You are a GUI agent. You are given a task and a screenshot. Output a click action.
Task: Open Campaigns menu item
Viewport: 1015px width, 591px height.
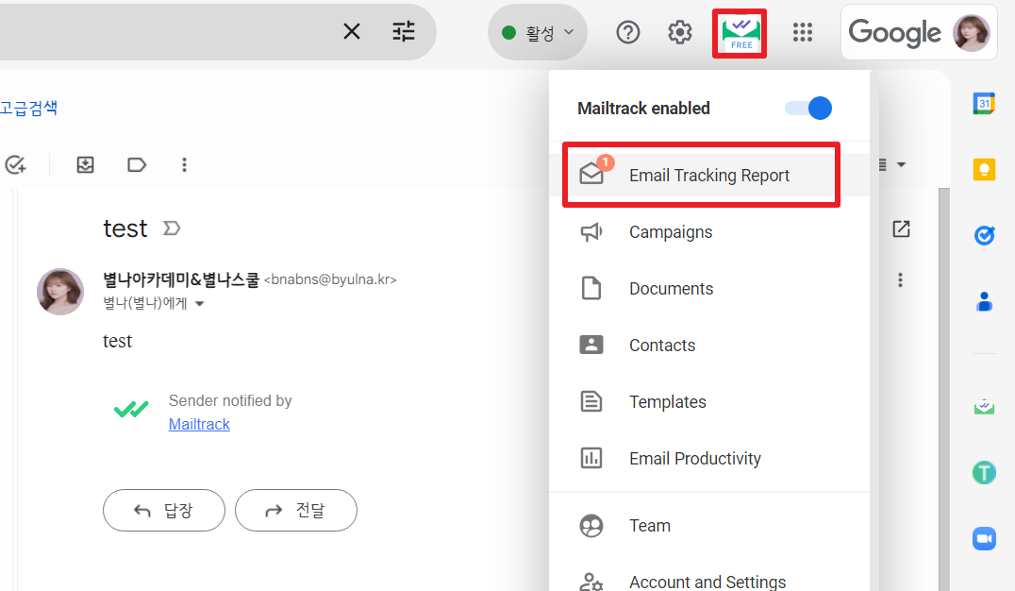[x=708, y=232]
